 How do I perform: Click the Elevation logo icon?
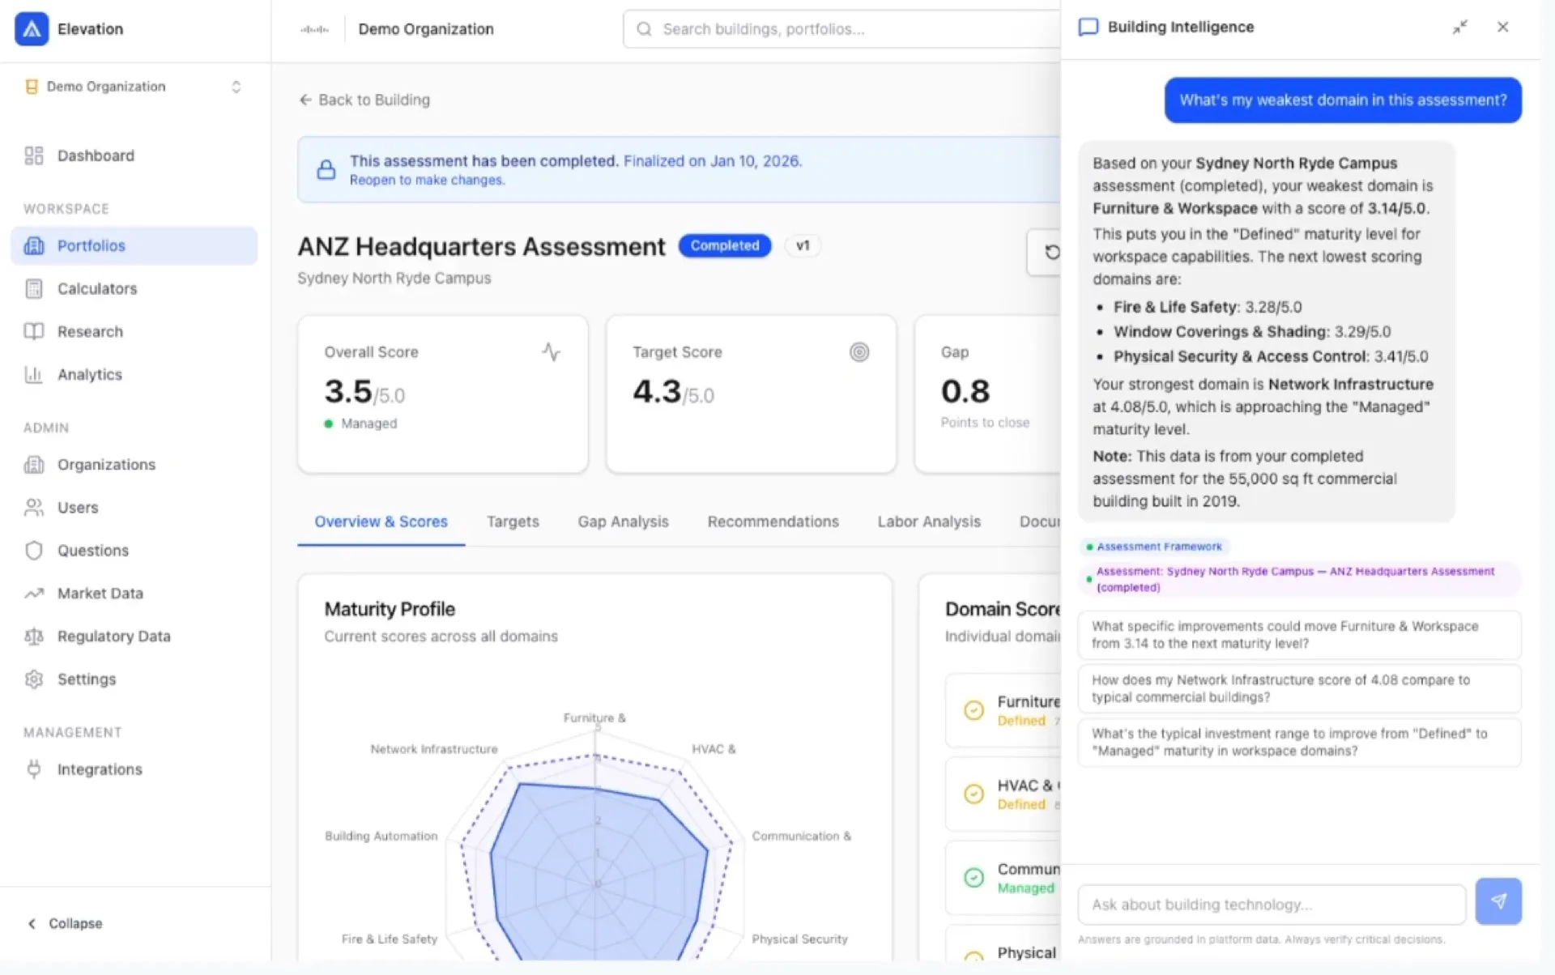[x=31, y=29]
